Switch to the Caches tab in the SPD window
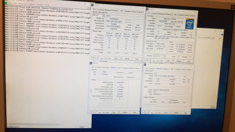The image size is (235, 132). pyautogui.click(x=100, y=10)
